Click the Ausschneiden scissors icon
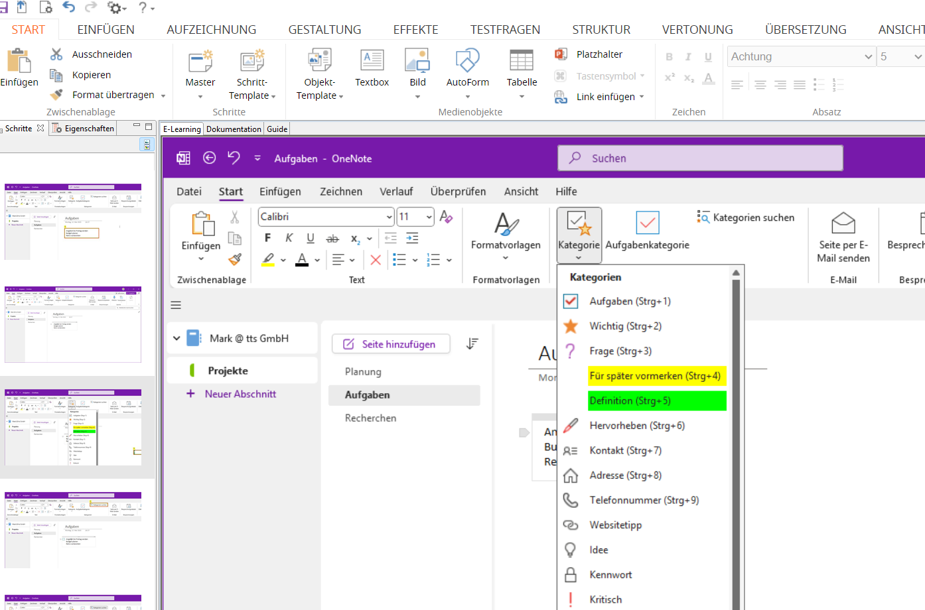This screenshot has height=610, width=925. [56, 54]
